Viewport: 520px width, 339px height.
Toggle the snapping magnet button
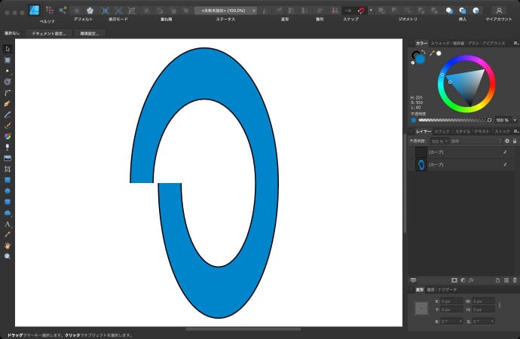pos(361,10)
